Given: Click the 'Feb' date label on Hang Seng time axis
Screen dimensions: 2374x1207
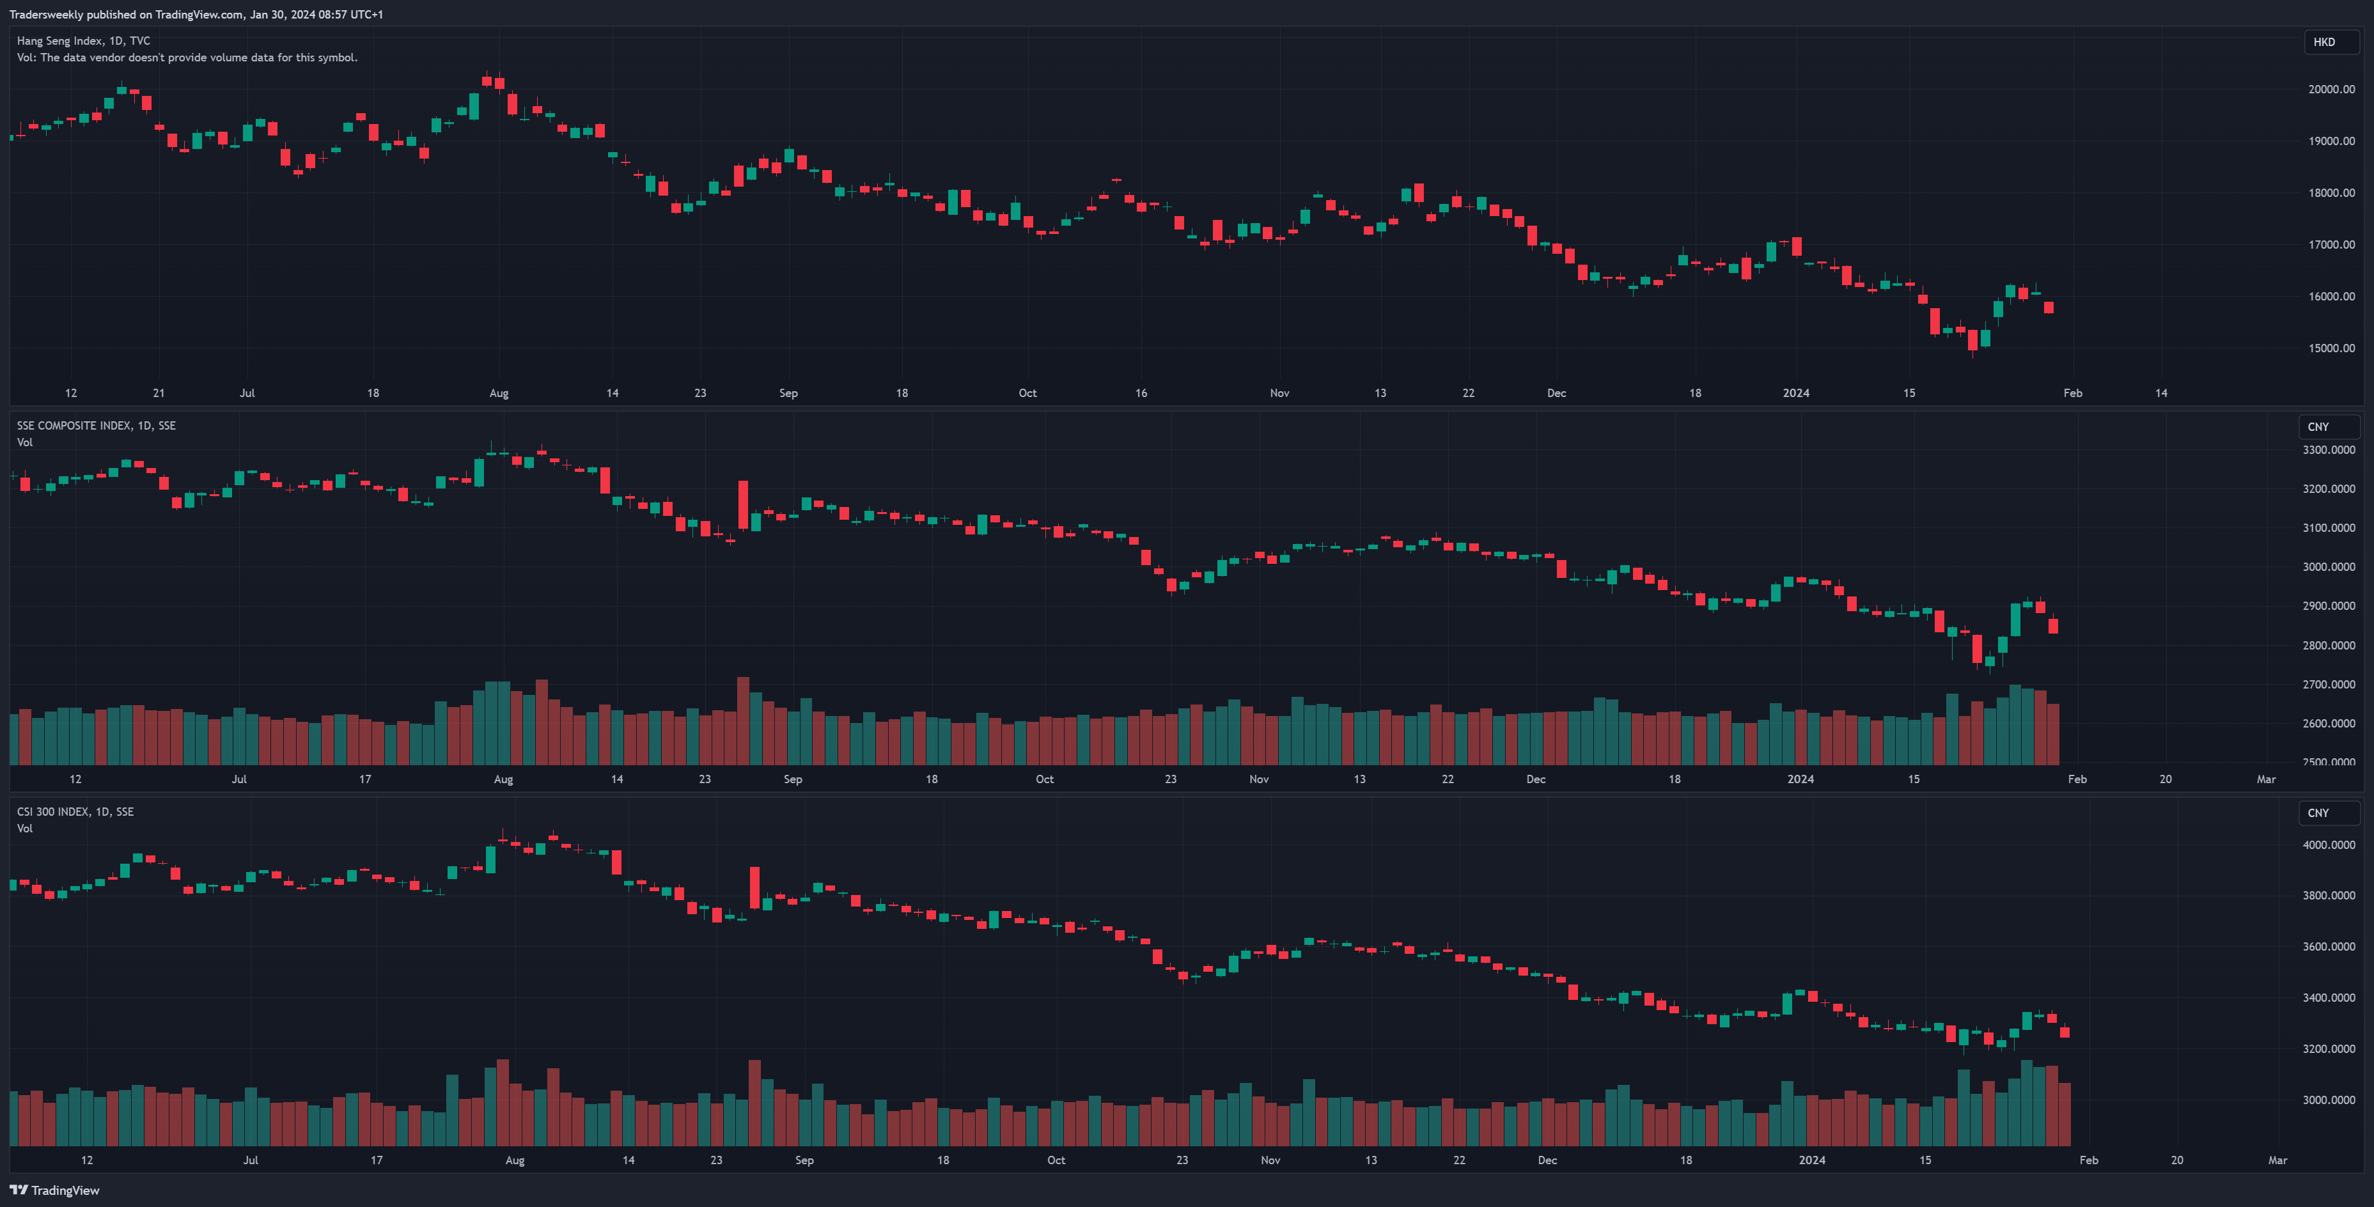Looking at the screenshot, I should [x=2073, y=393].
